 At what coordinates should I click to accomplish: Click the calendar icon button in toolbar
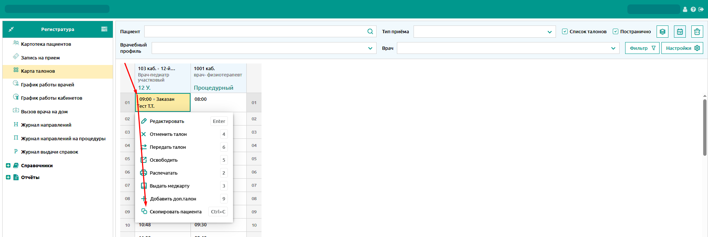[x=680, y=32]
